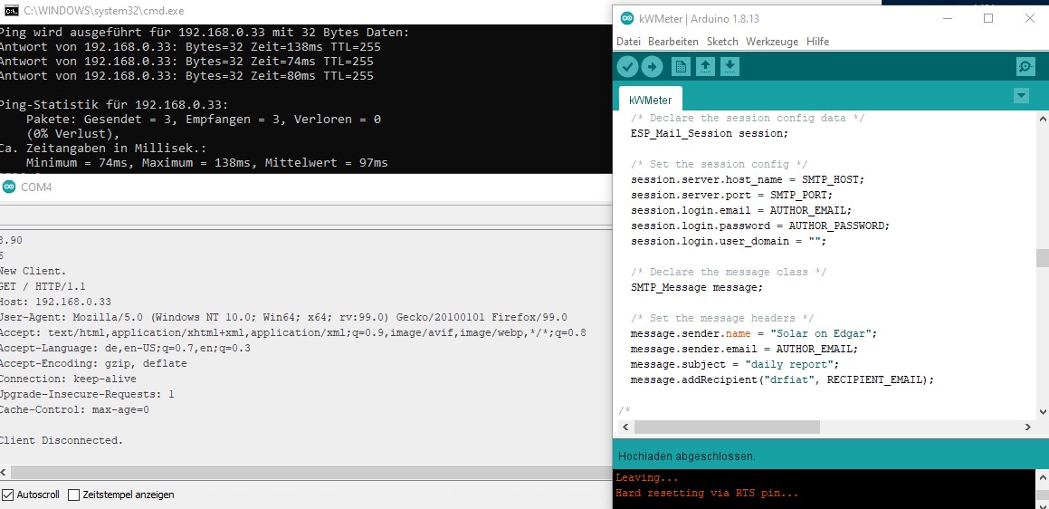Open the Serial Monitor magnifier icon
Image resolution: width=1049 pixels, height=509 pixels.
(1025, 66)
